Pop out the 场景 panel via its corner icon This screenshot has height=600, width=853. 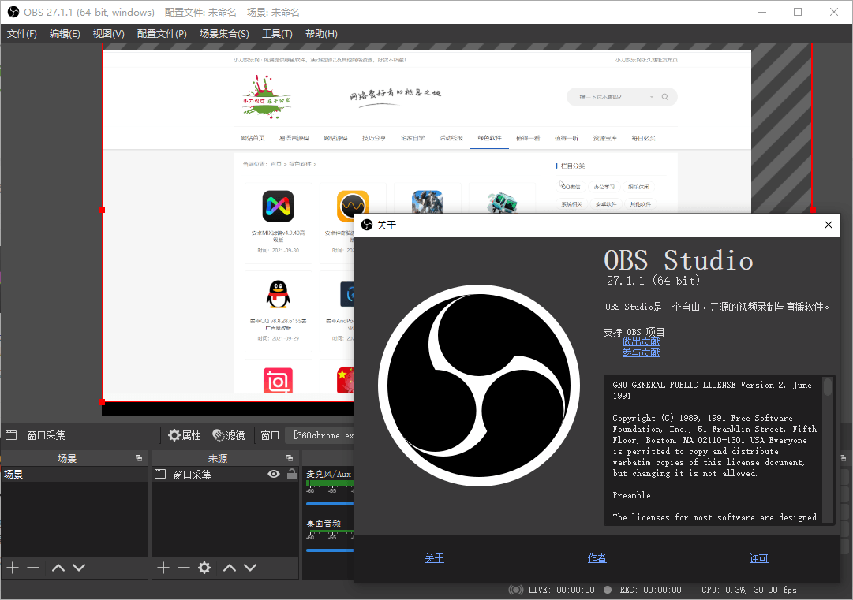click(x=139, y=457)
